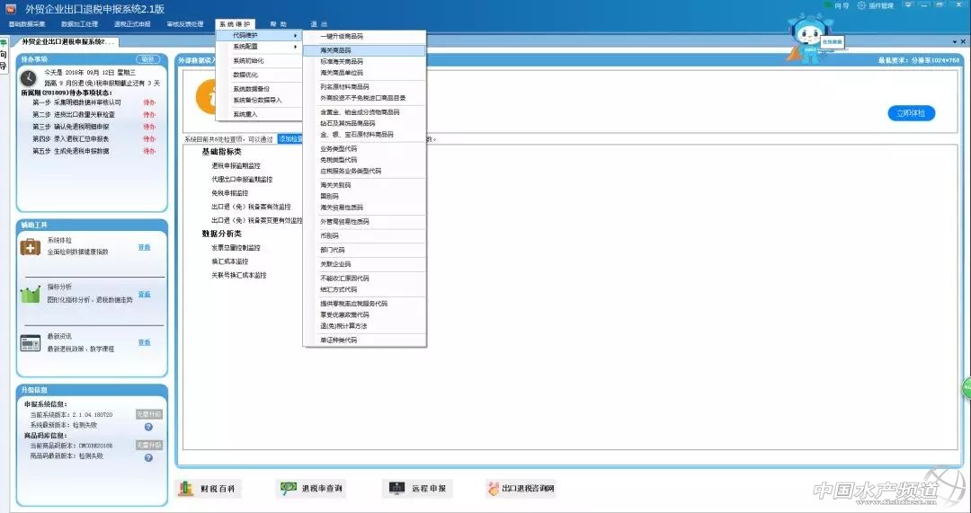Click the 系统体检 briefcase icon

(x=30, y=247)
